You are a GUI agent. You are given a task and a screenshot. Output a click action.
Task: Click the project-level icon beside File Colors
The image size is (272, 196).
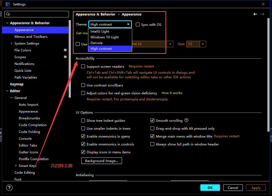pos(65,50)
